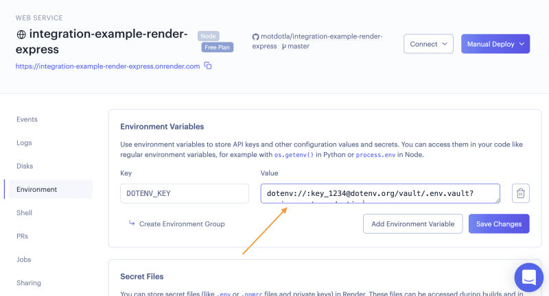Open the Jobs section
The width and height of the screenshot is (549, 296).
(x=24, y=259)
